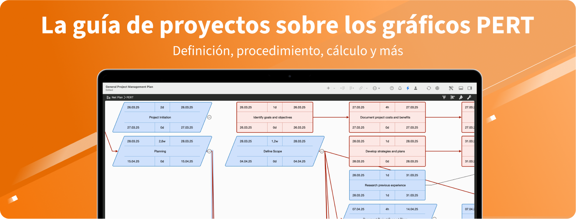This screenshot has height=219, width=576.
Task: Click the globe icon in toolbar
Action: 437,88
